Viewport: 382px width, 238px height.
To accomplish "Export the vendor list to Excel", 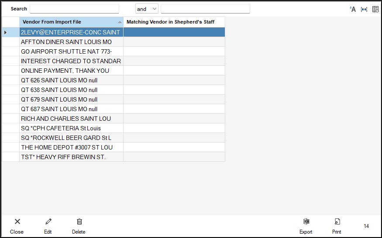I will click(x=306, y=222).
